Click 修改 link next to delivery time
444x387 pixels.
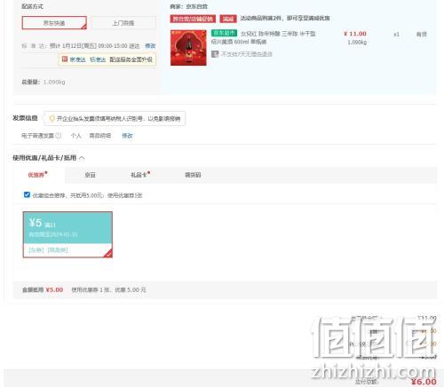[150, 46]
